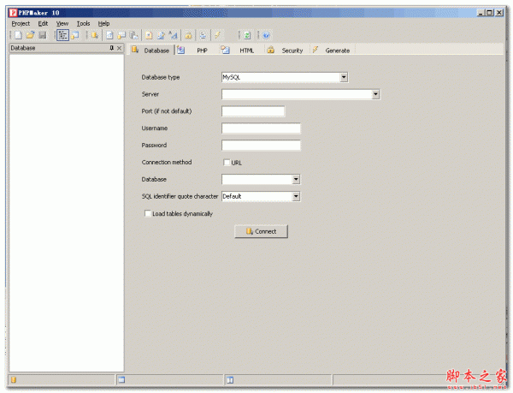This screenshot has height=393, width=513.
Task: Click the Username input field
Action: tap(261, 128)
